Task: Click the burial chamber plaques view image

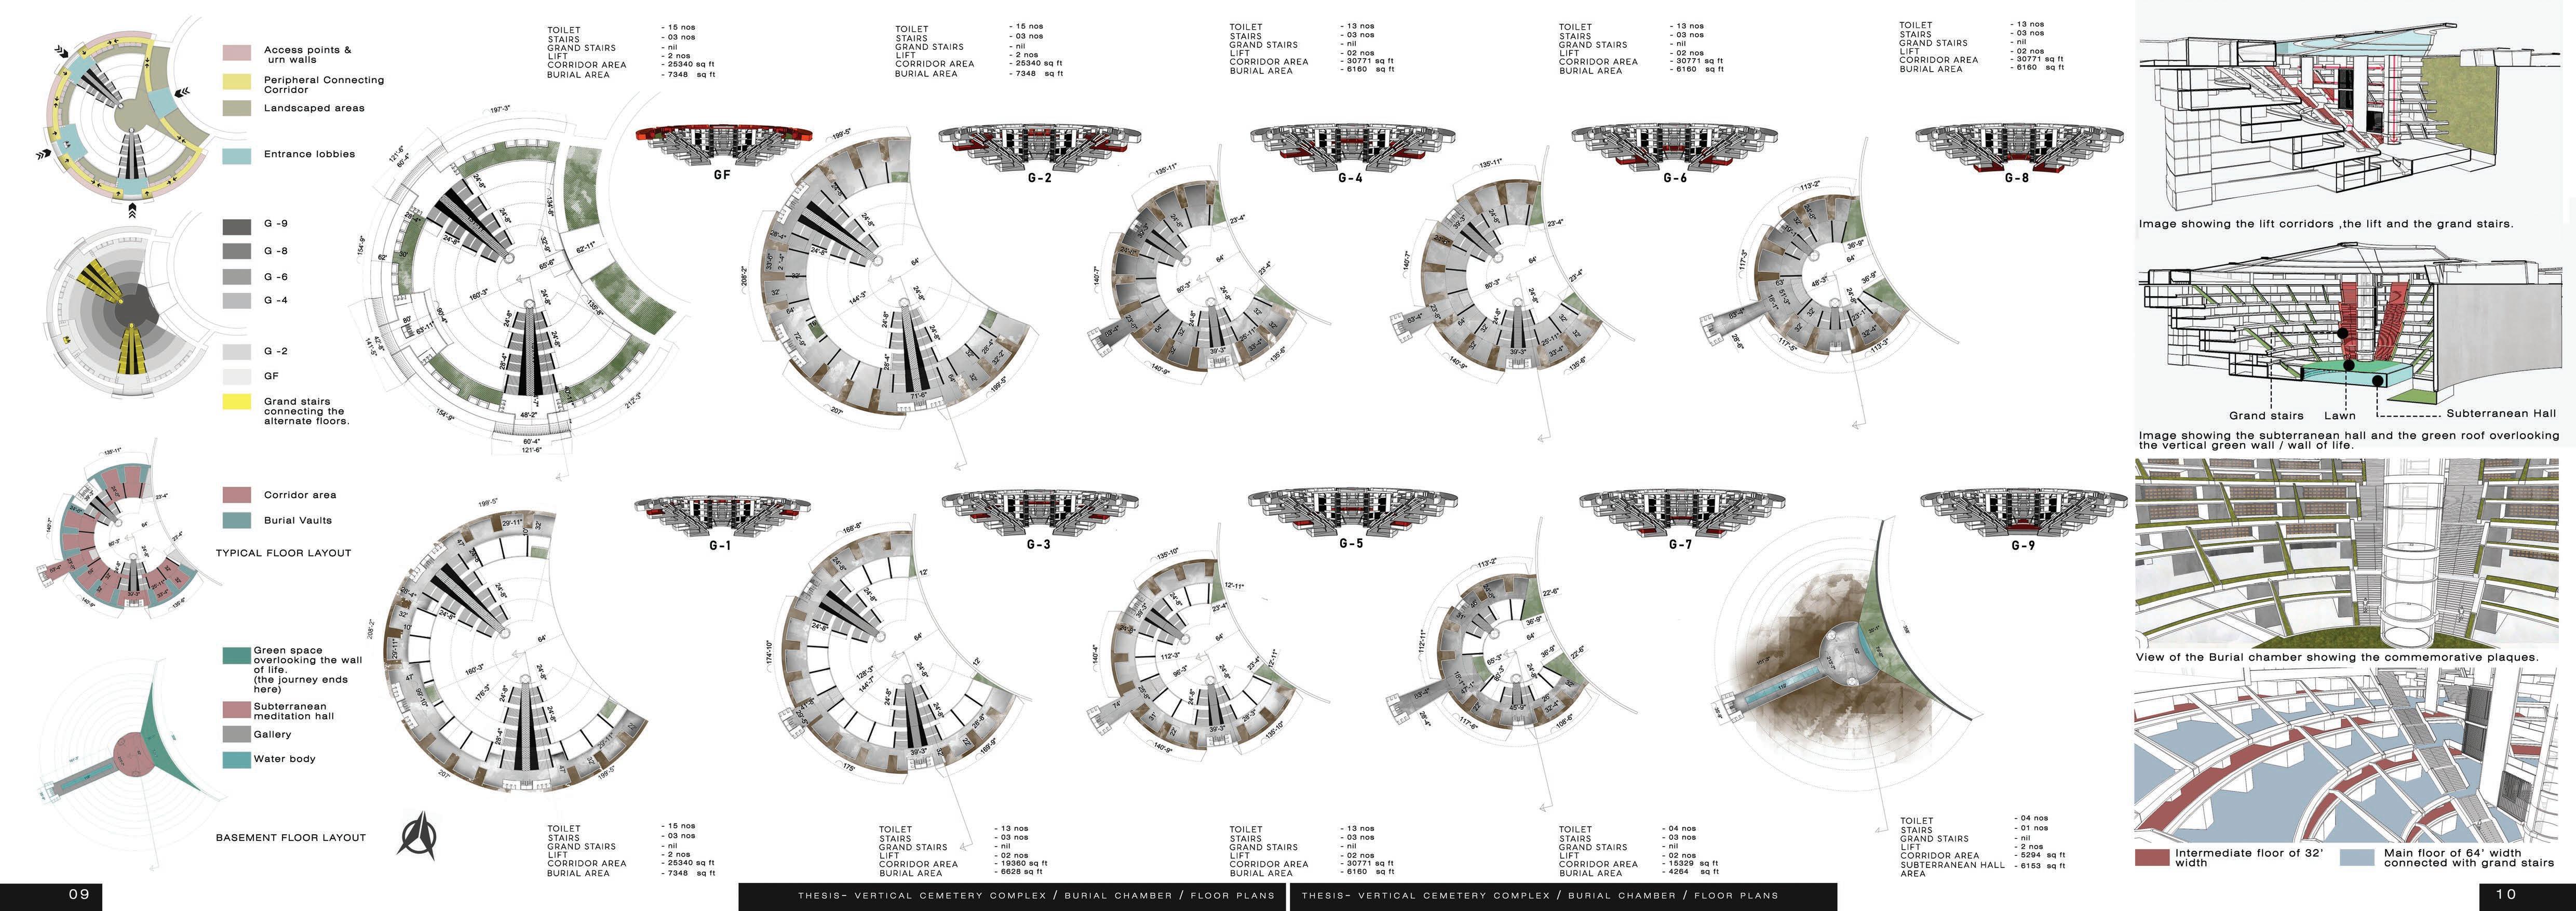Action: [2346, 552]
